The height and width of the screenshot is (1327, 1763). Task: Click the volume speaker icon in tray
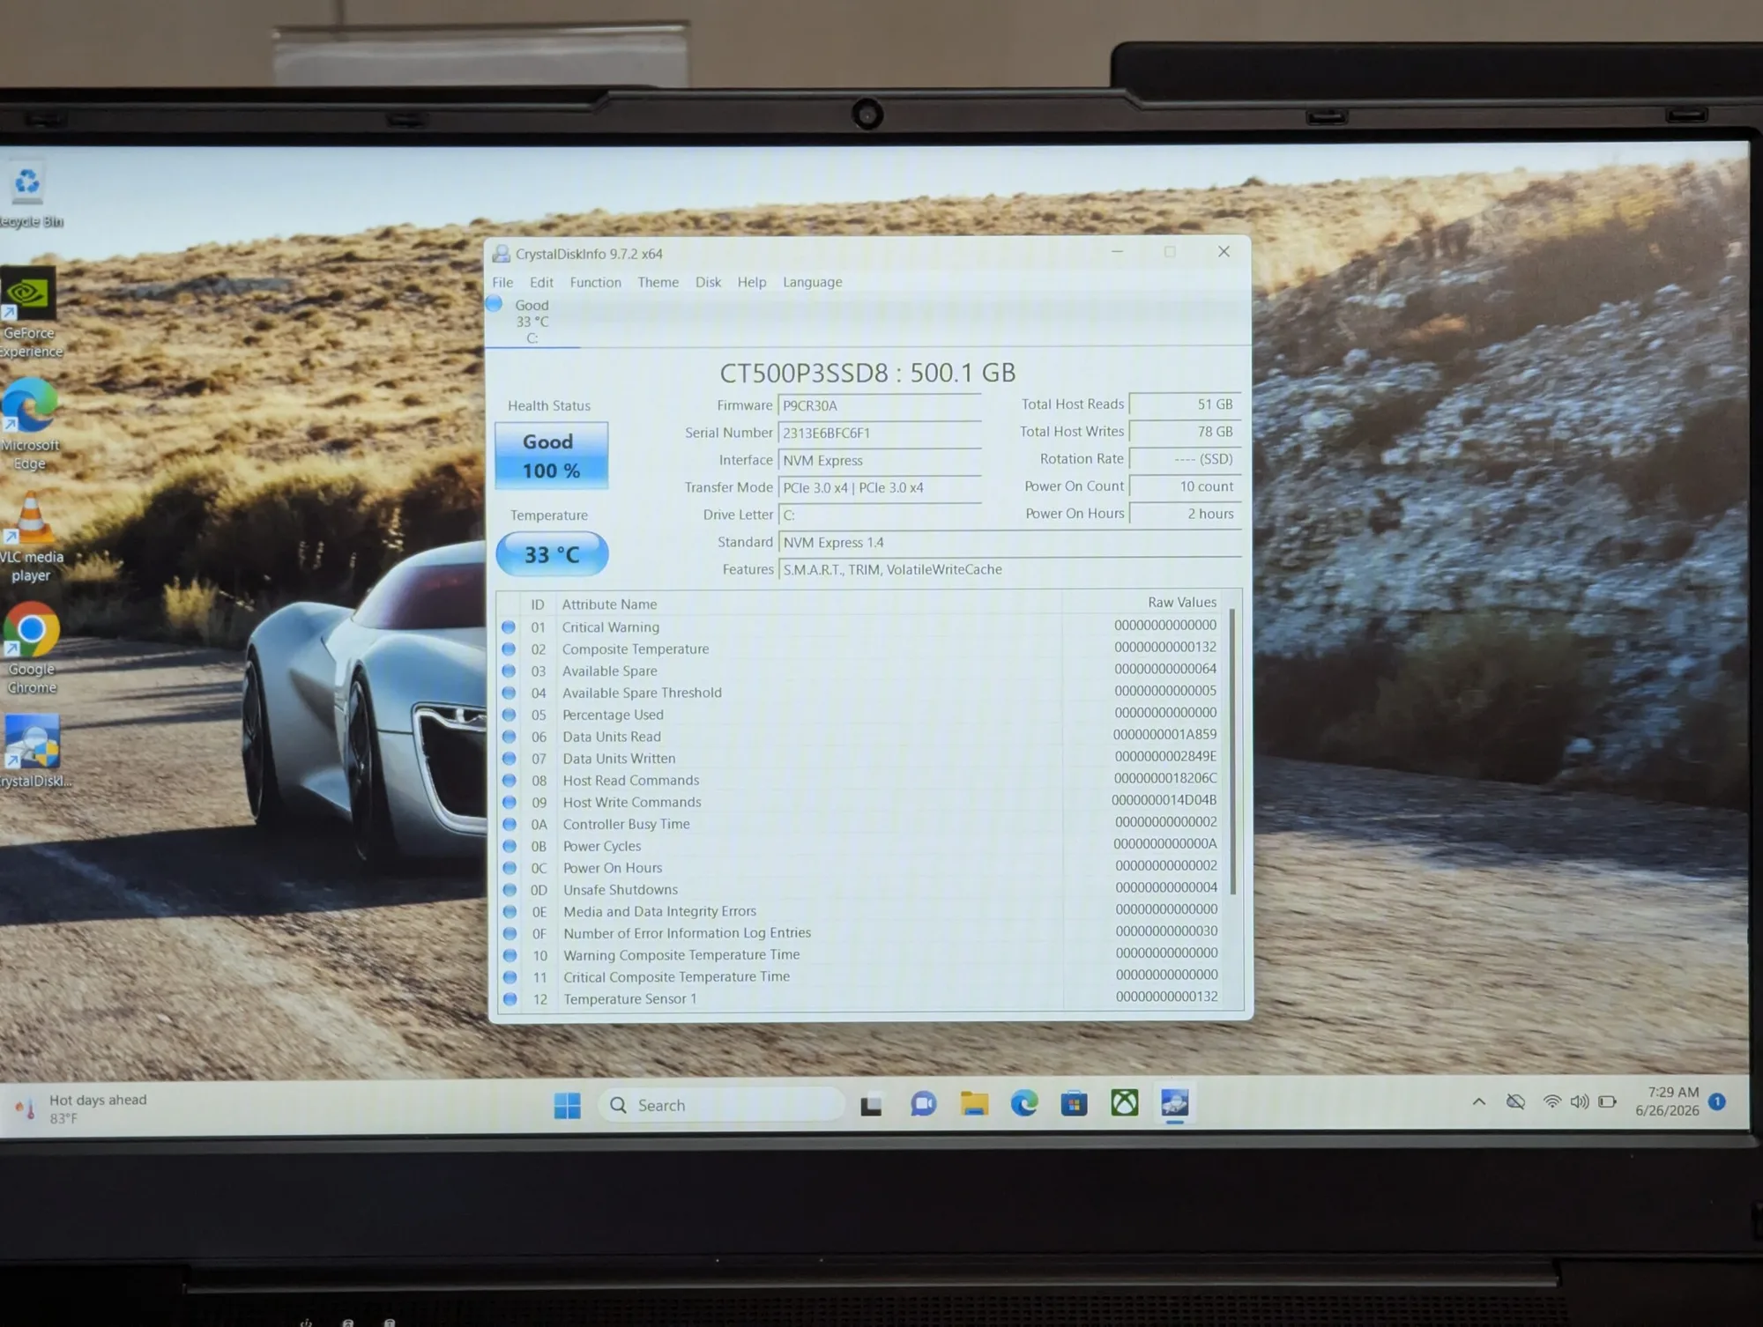click(1579, 1101)
